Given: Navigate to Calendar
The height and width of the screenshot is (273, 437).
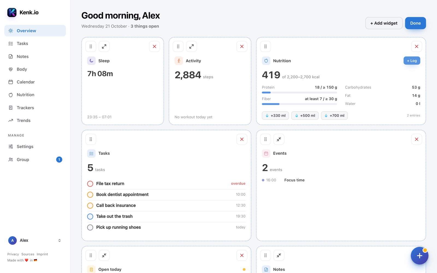Looking at the screenshot, I should (35, 82).
